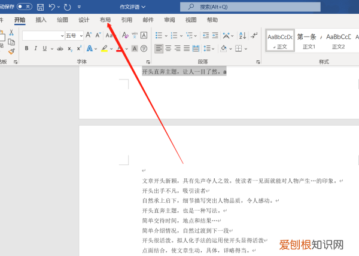Switch to the 插入 (Insert) tab
The width and height of the screenshot is (359, 256).
coord(41,20)
